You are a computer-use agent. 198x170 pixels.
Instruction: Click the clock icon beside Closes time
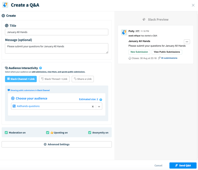(130, 58)
